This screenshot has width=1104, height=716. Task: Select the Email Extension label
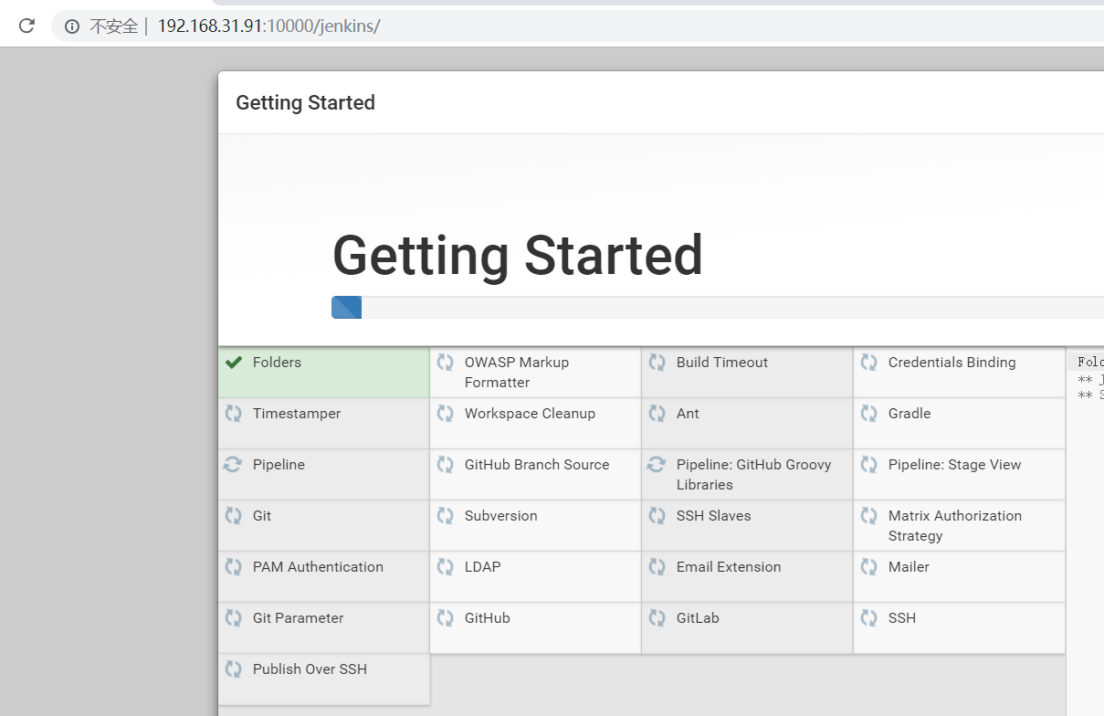tap(729, 567)
